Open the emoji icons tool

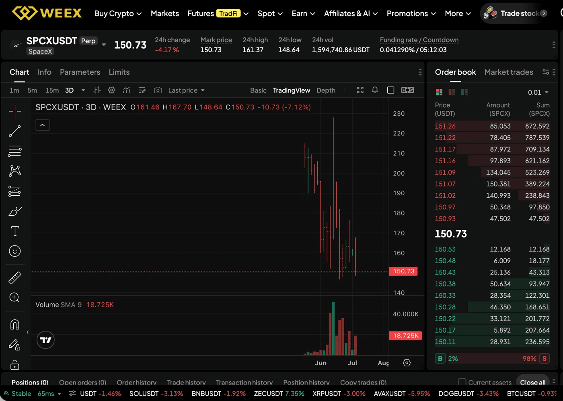point(15,251)
